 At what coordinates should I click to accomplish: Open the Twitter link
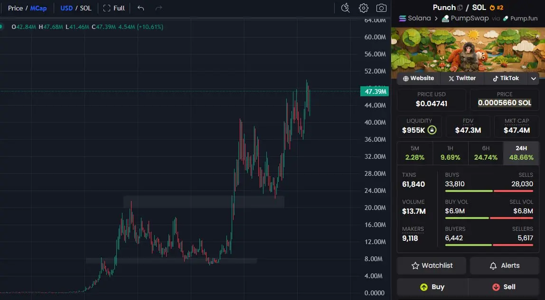tap(462, 78)
